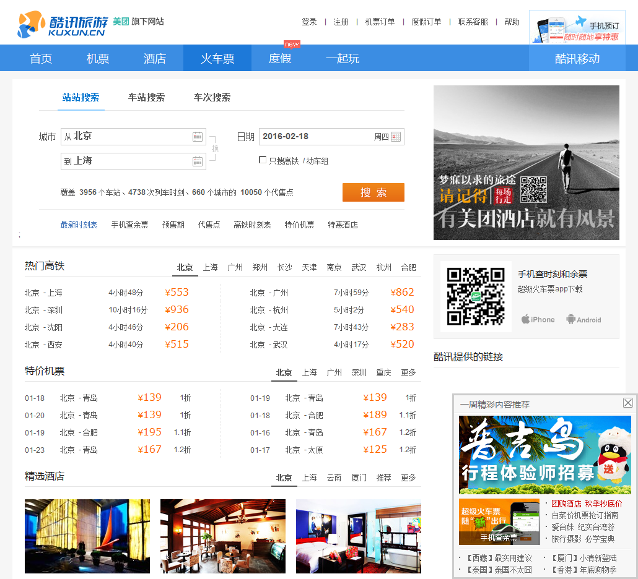
Task: Click the 登录 login link
Action: pos(309,22)
